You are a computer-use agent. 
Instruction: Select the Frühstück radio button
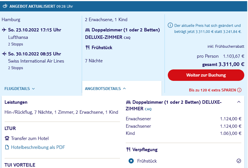[x=131, y=161]
